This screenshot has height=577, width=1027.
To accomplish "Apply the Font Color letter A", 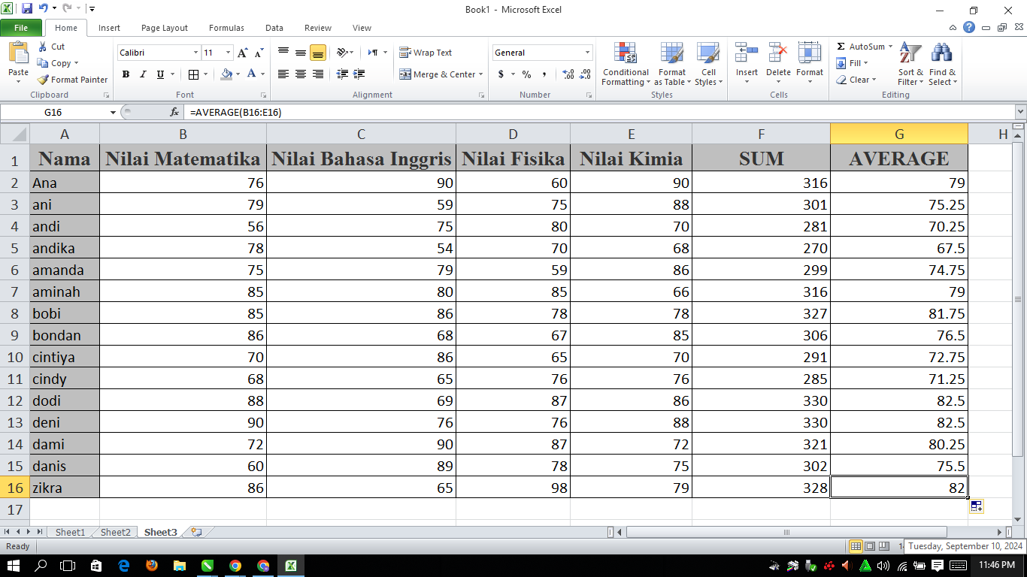I will coord(251,74).
